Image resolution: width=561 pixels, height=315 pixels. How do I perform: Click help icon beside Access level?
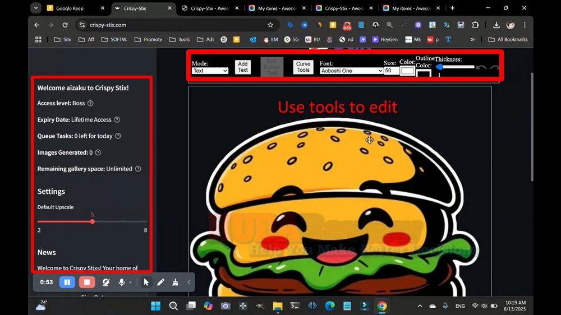[90, 103]
